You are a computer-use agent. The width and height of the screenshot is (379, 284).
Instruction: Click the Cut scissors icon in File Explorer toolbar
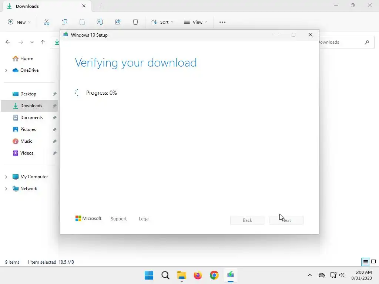click(46, 22)
